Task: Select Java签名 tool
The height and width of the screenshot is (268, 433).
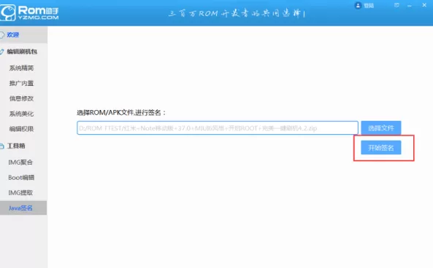Action: tap(23, 208)
